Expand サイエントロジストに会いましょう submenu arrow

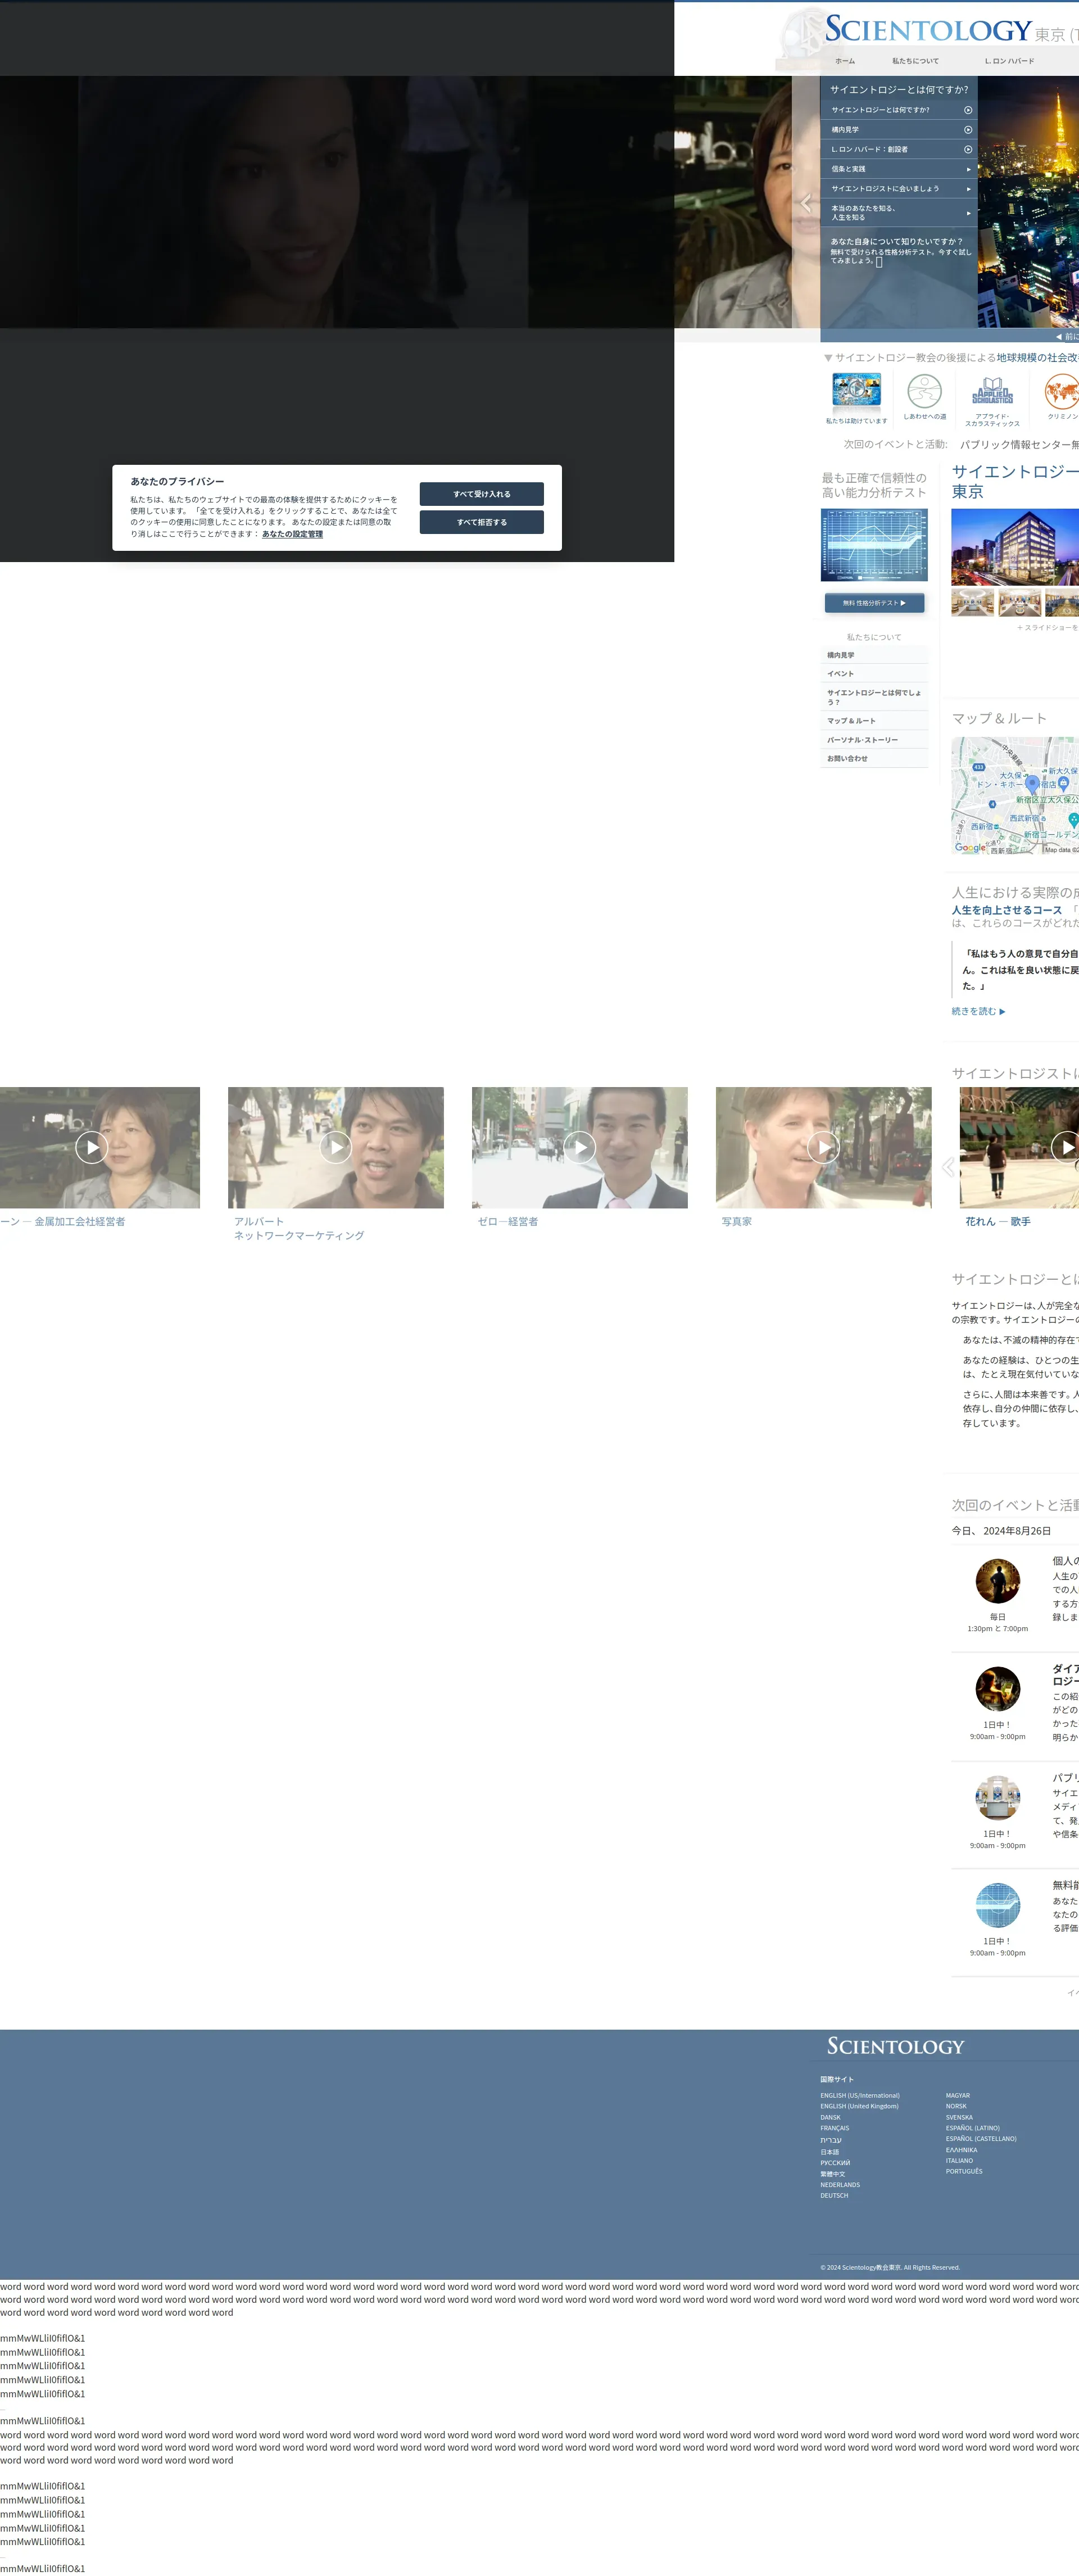[968, 189]
